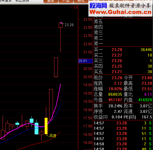Screen dimensions: 153x150
Task: Open the 产品 tab
Action: coord(66,1)
